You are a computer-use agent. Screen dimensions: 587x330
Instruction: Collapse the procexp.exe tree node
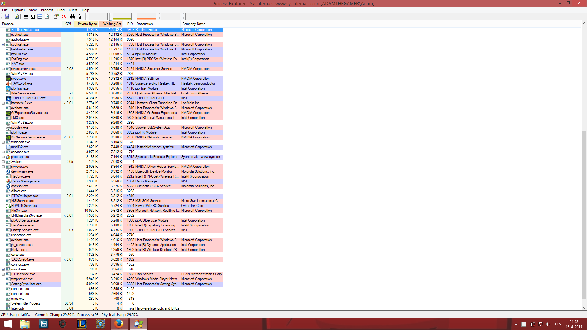coord(3,157)
